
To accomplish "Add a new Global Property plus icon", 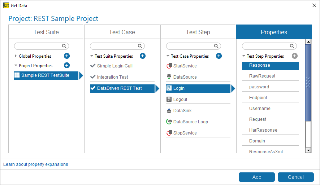I will [67, 56].
